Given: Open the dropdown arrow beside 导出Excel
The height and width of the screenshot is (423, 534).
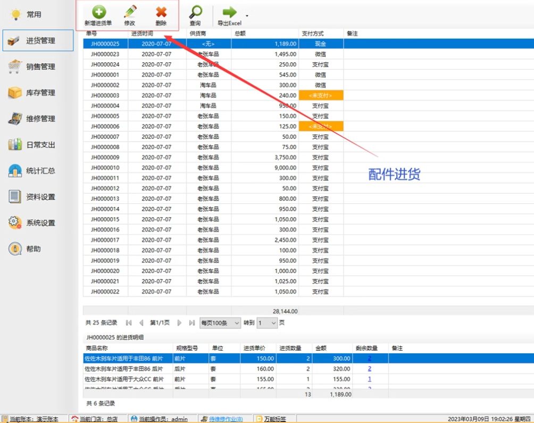Looking at the screenshot, I should tap(247, 15).
